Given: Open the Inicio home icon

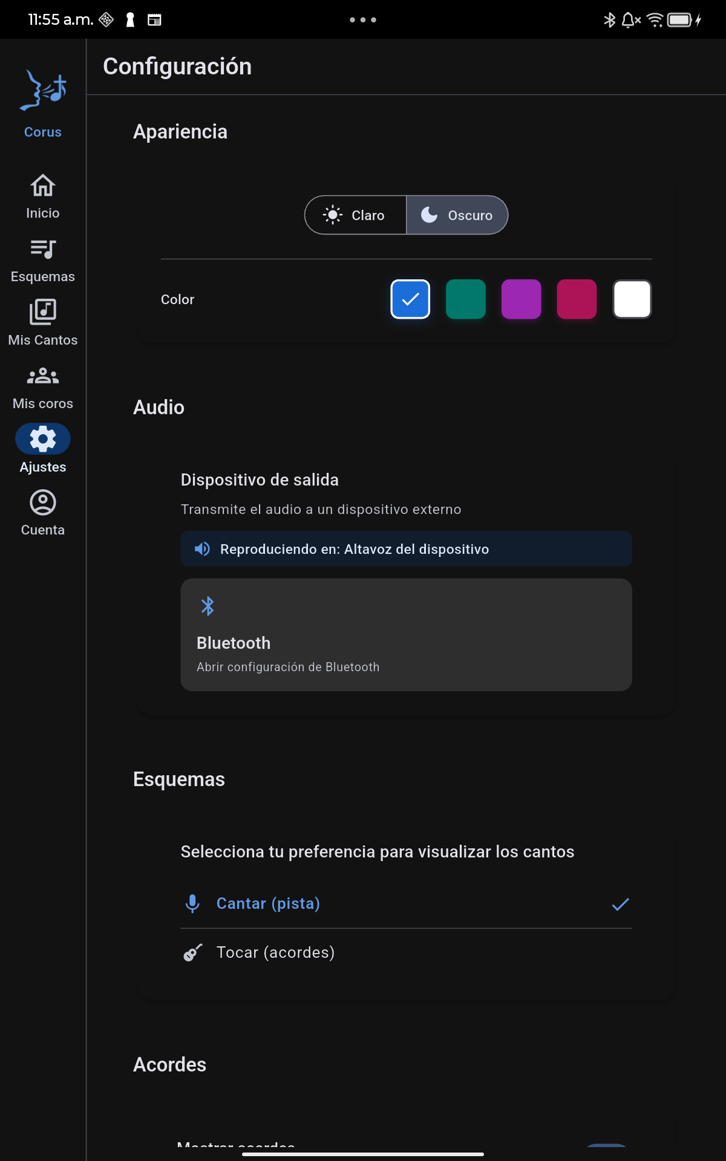Looking at the screenshot, I should tap(42, 186).
